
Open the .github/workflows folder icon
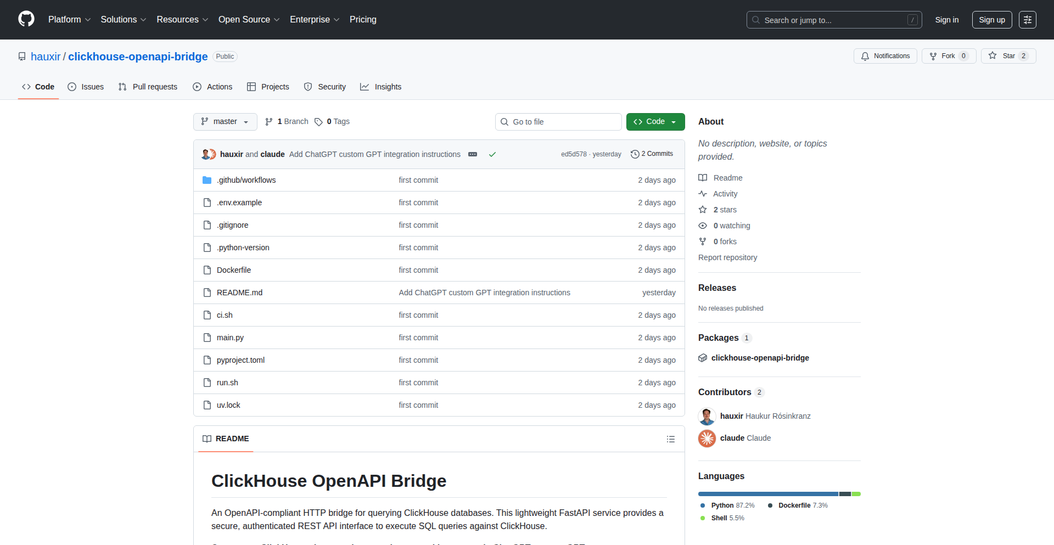click(207, 179)
